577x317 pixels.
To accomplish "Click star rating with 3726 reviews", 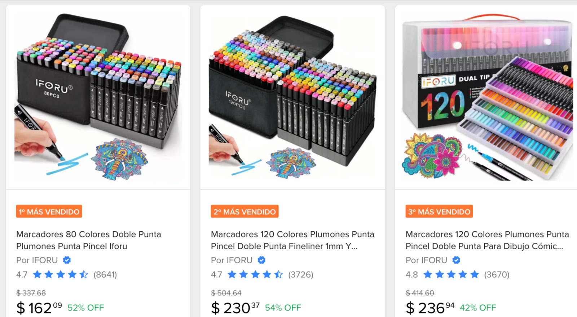I will pos(255,275).
